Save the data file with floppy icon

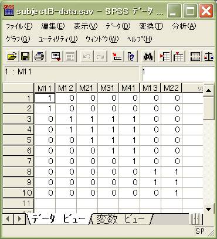pyautogui.click(x=25, y=57)
